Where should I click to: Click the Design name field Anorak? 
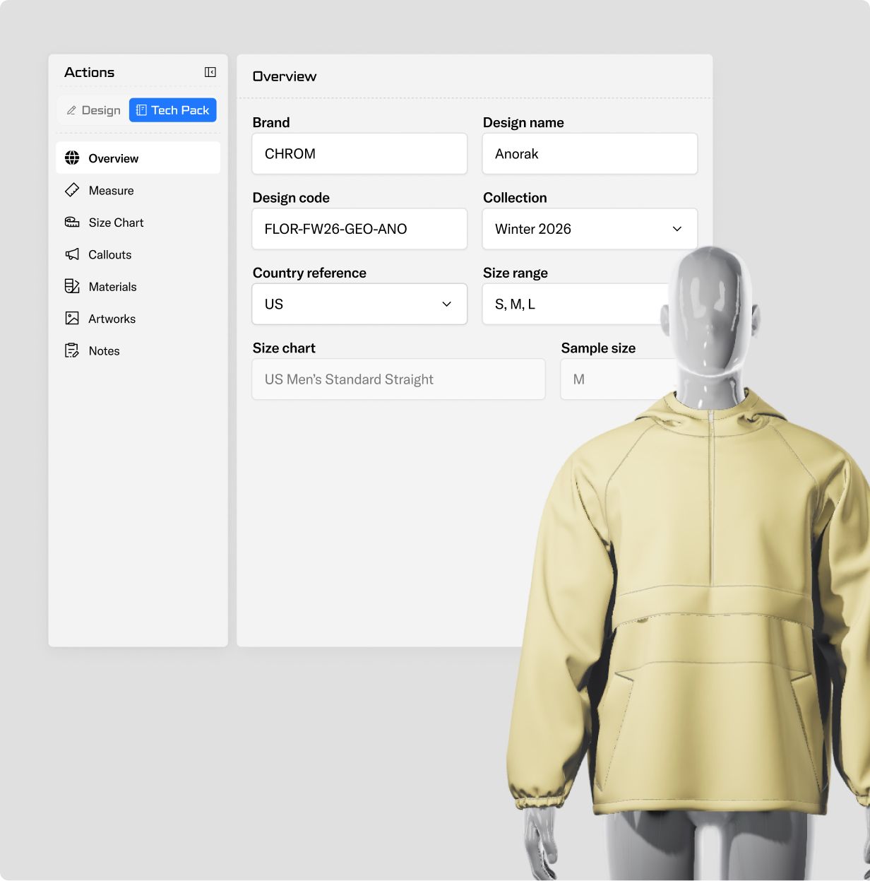coord(589,154)
